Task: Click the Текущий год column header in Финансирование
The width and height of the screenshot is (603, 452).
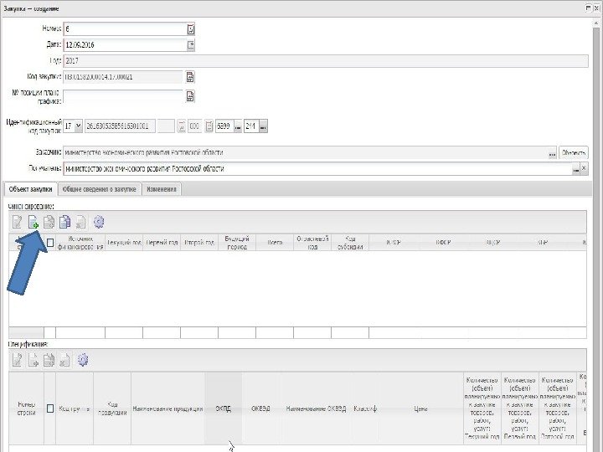Action: (x=124, y=243)
